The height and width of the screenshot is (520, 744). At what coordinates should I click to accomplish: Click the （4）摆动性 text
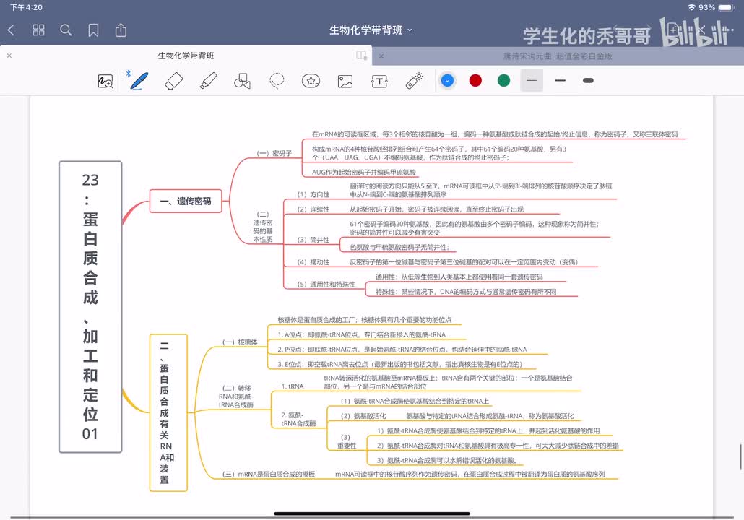pos(313,262)
